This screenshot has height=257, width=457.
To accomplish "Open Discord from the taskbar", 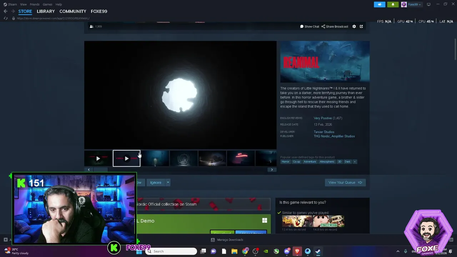I will 287,251.
